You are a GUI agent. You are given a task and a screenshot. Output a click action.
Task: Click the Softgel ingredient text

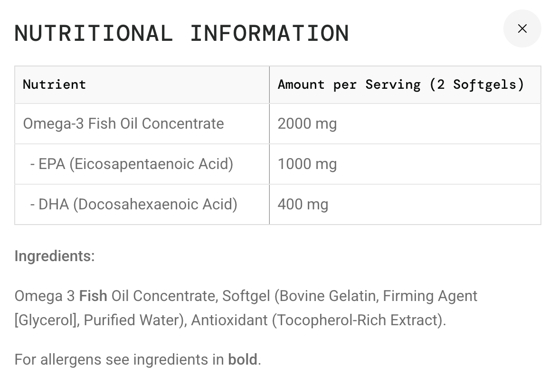pos(246,296)
